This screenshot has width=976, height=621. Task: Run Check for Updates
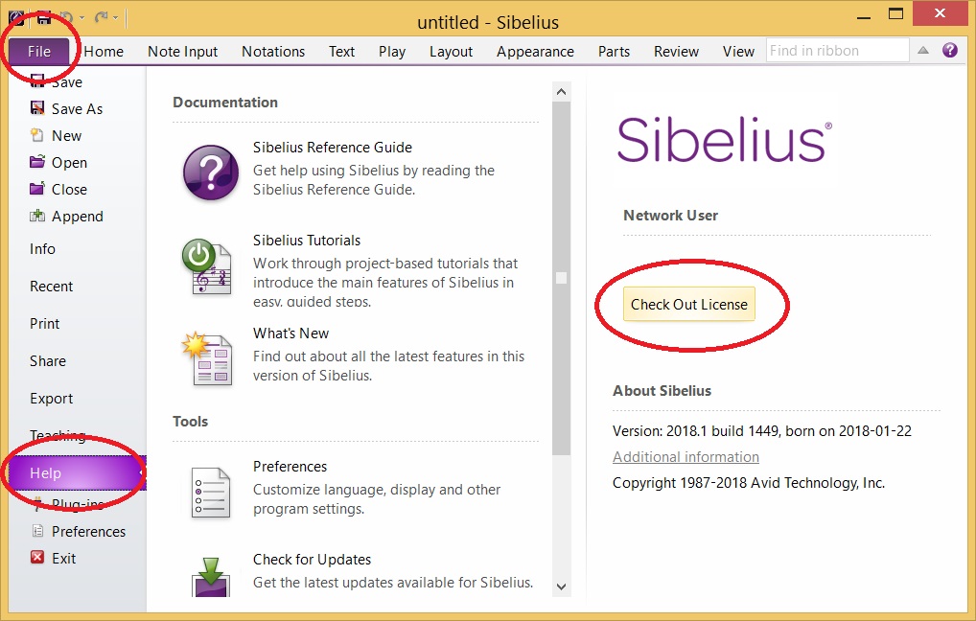(x=312, y=559)
